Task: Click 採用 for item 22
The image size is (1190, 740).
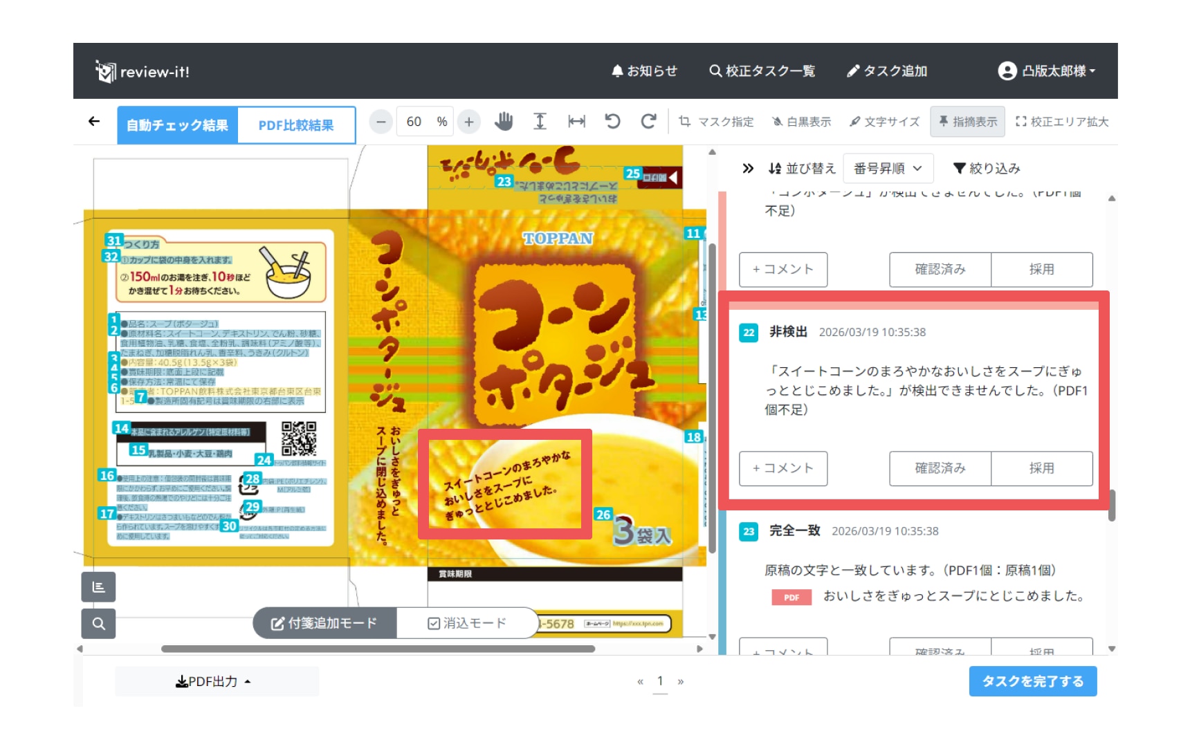Action: click(1041, 468)
